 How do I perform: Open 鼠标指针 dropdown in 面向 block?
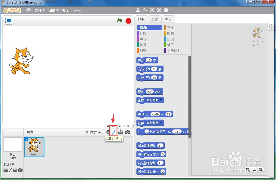(x=154, y=100)
